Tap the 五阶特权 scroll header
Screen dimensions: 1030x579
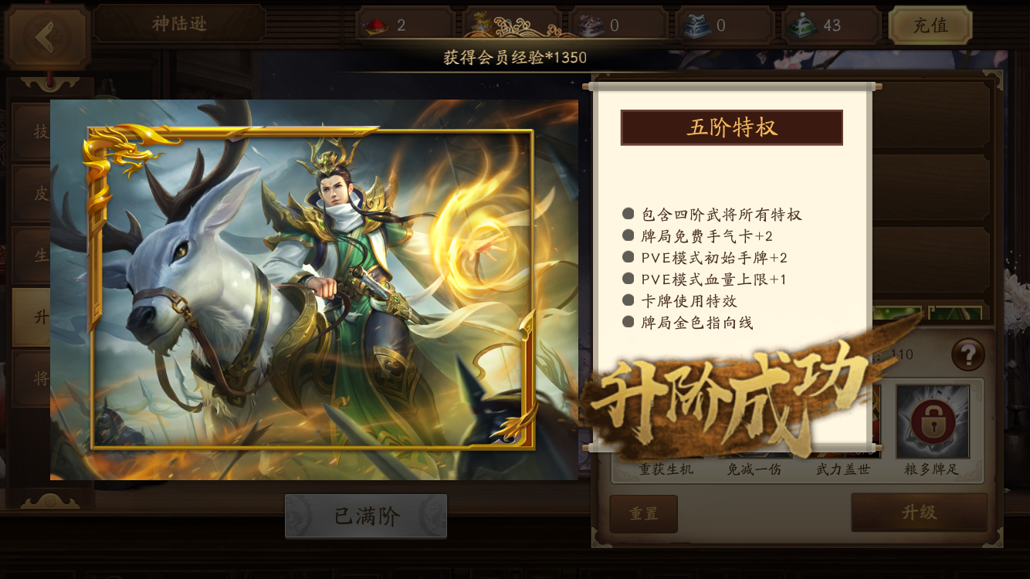[731, 127]
